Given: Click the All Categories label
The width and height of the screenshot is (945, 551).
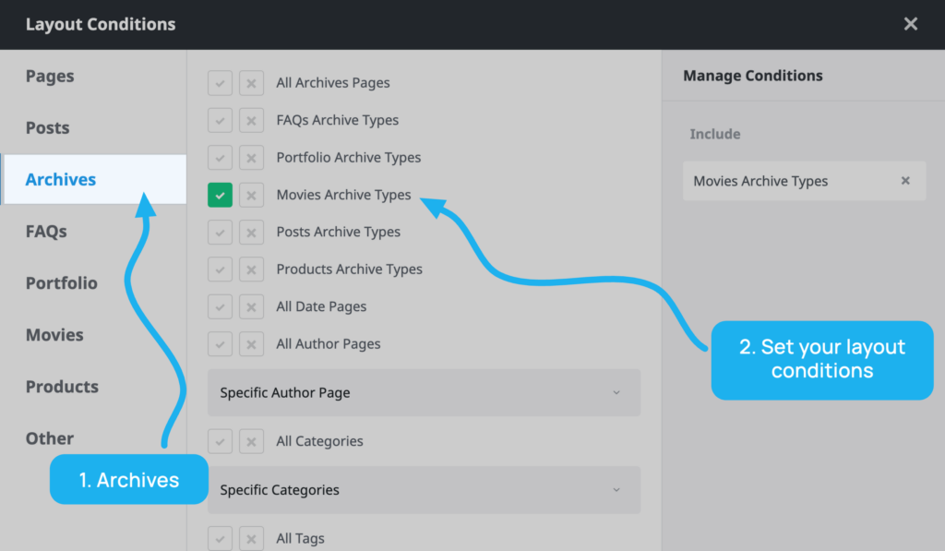Looking at the screenshot, I should pos(319,441).
